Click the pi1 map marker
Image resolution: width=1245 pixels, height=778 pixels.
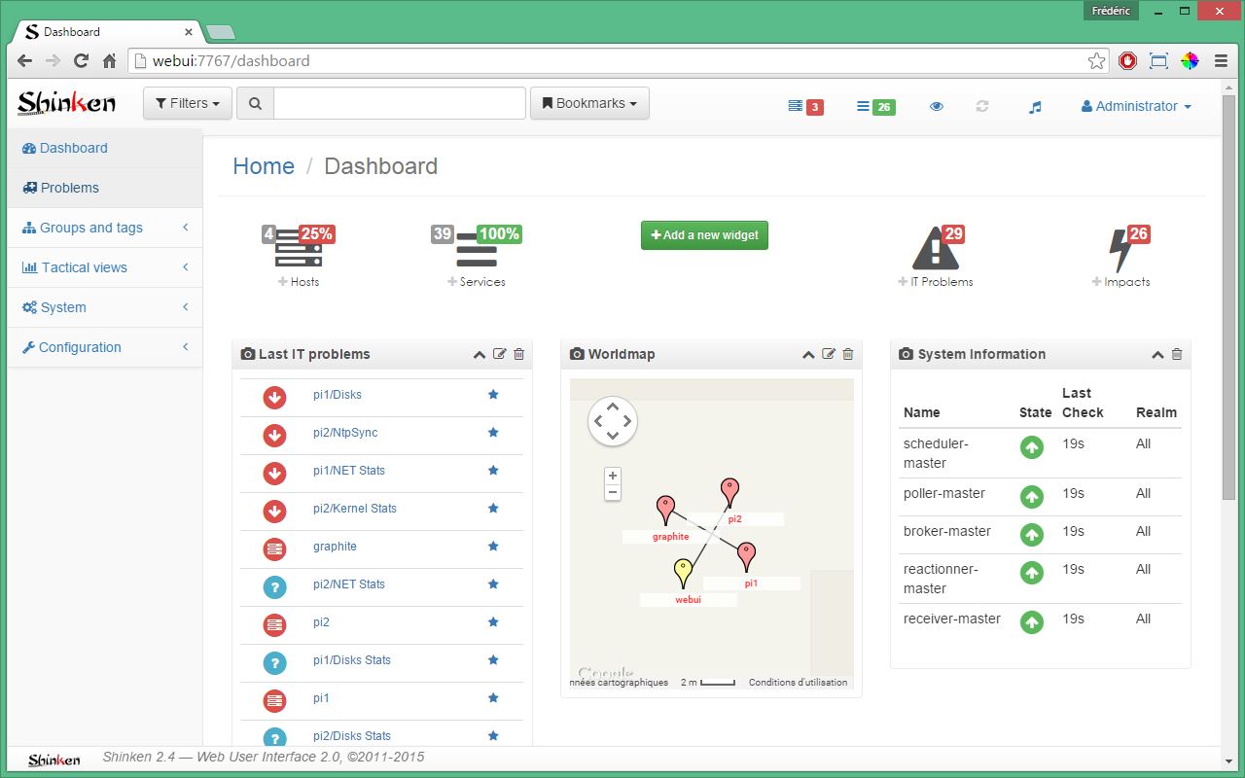tap(746, 557)
